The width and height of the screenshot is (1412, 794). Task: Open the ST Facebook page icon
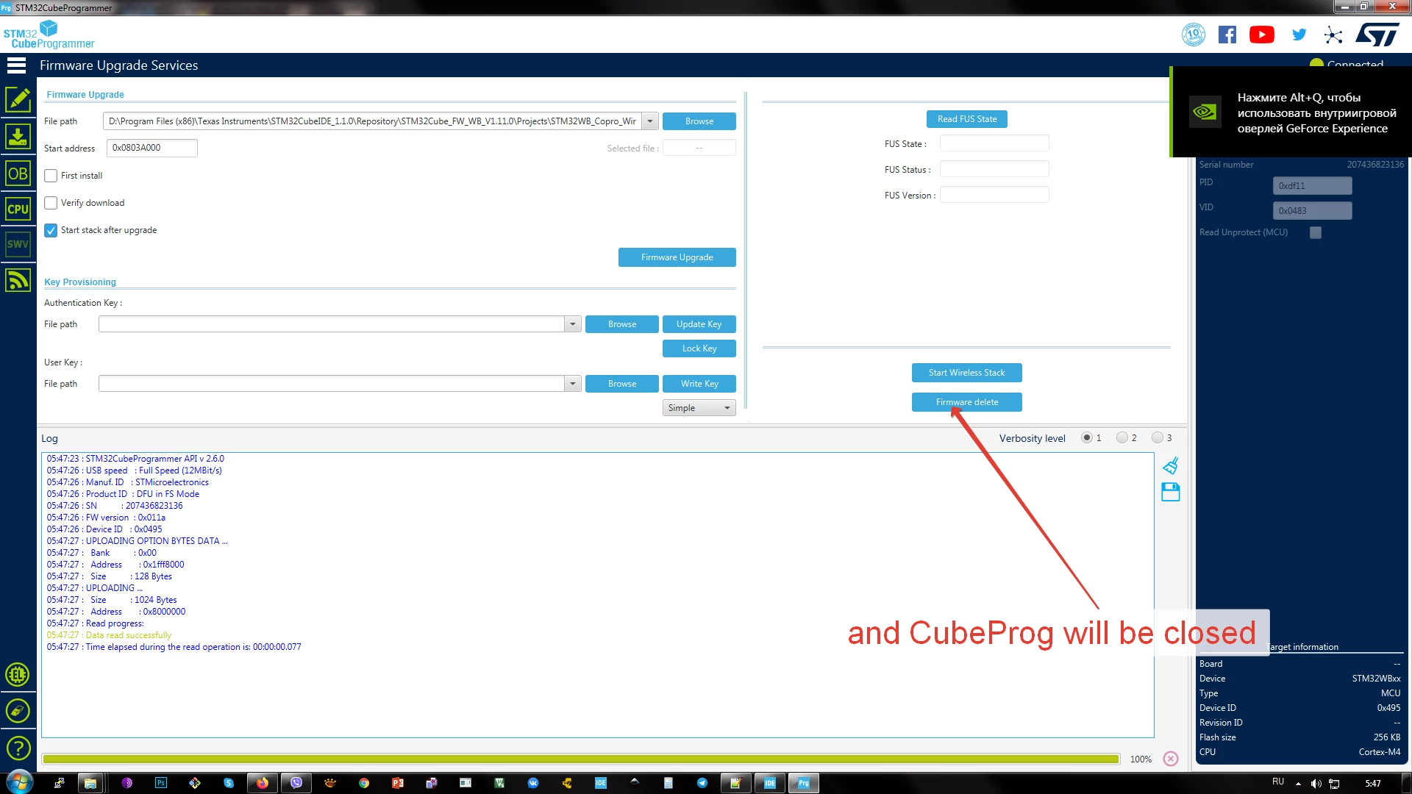coord(1227,35)
